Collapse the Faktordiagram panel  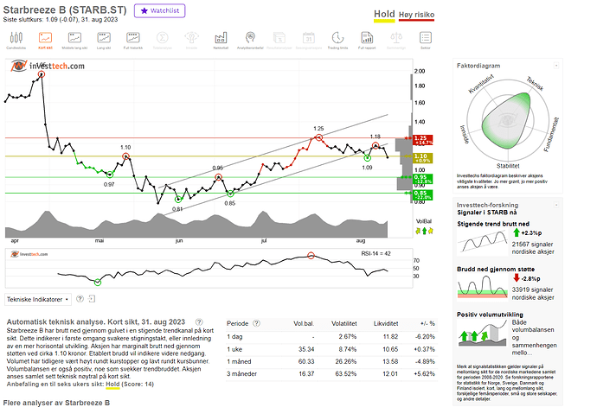click(x=556, y=66)
